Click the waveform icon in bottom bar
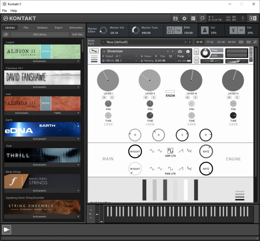The image size is (260, 241). 6,230
